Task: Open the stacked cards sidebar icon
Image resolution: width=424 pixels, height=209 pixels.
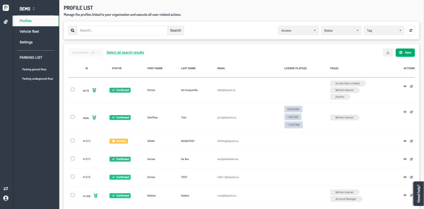Action: [x=6, y=22]
